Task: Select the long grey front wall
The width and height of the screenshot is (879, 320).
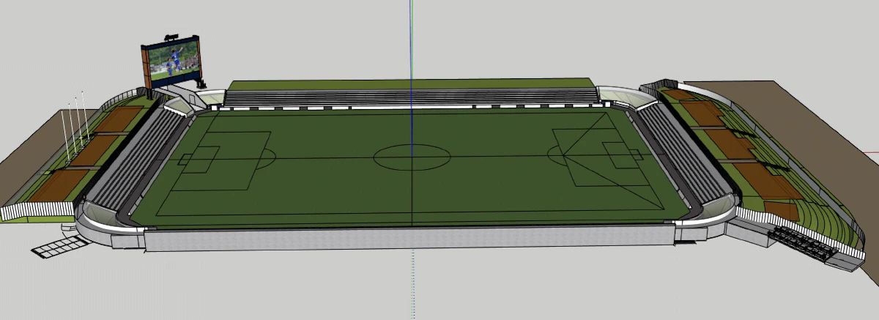Action: pyautogui.click(x=410, y=239)
